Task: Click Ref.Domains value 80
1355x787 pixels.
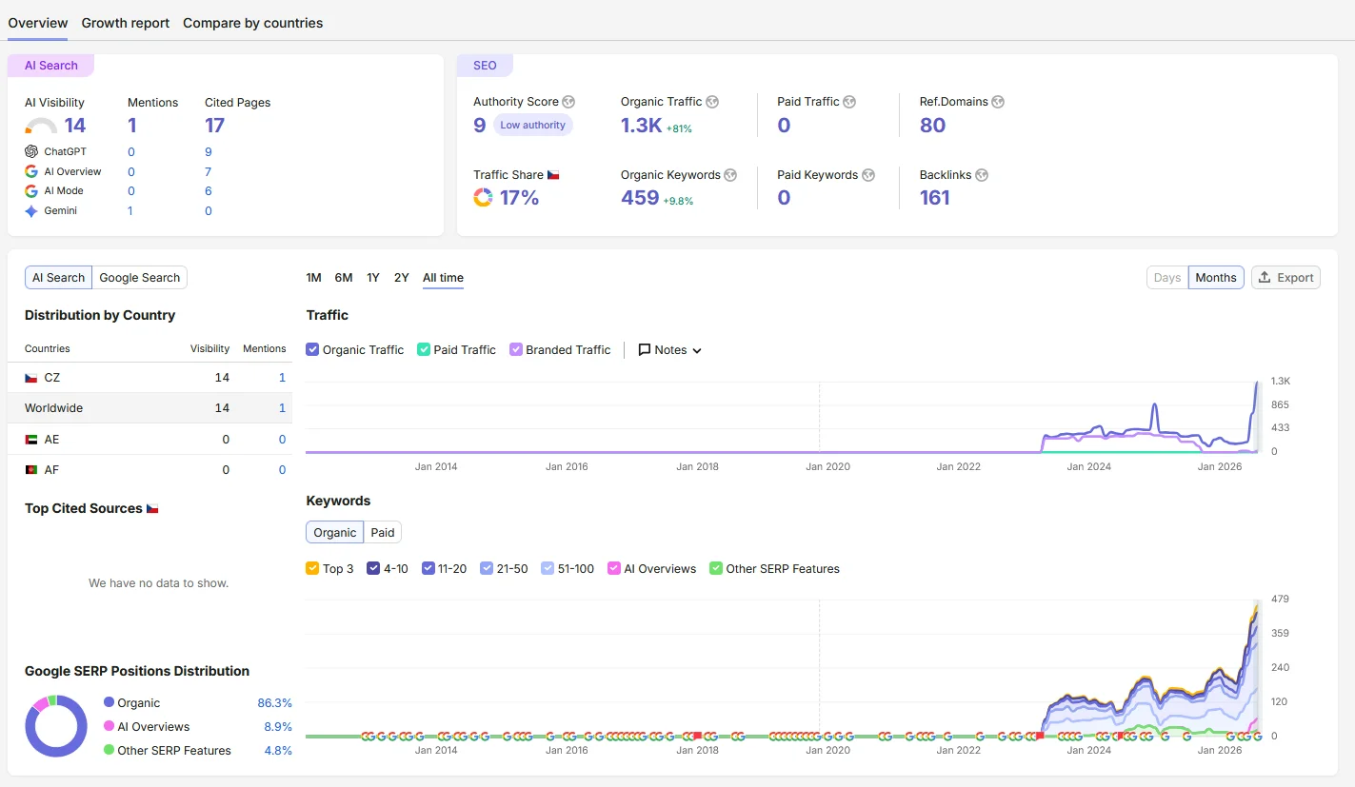Action: point(933,125)
